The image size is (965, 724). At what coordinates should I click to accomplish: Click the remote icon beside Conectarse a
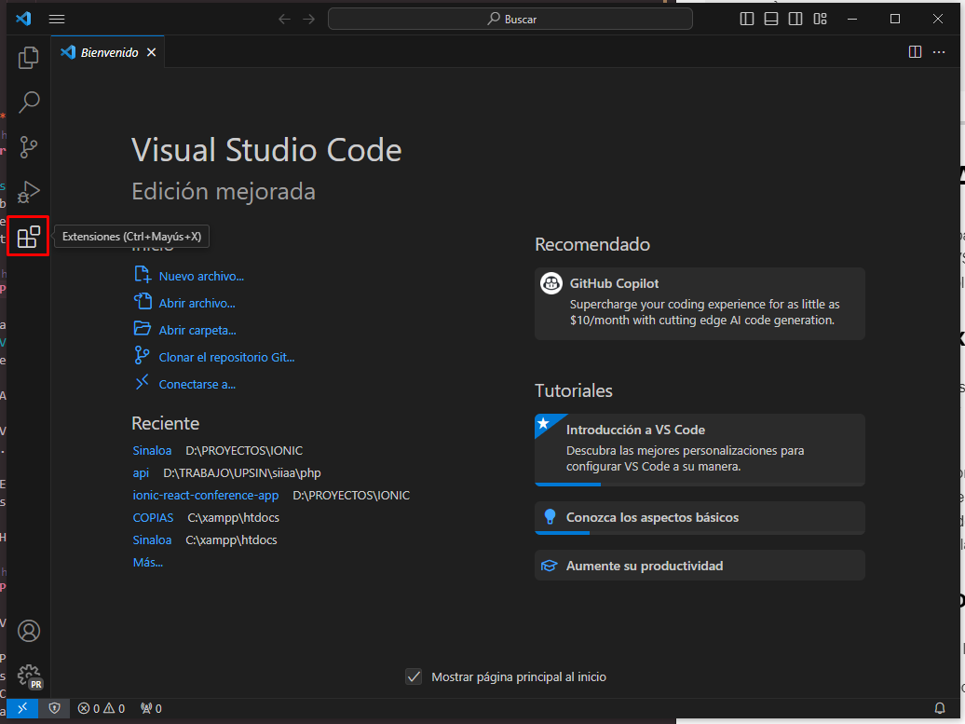click(x=143, y=382)
